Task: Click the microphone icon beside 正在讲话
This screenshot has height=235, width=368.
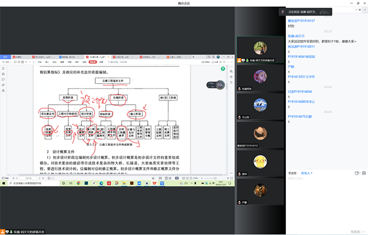Action: pos(282,11)
